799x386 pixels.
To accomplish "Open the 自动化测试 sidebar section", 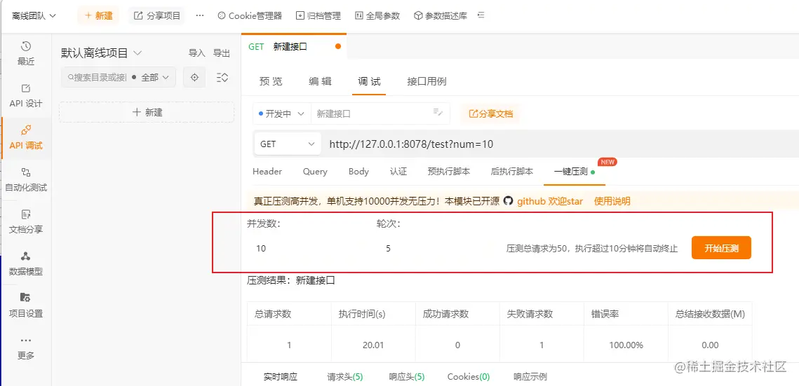I will pos(26,180).
